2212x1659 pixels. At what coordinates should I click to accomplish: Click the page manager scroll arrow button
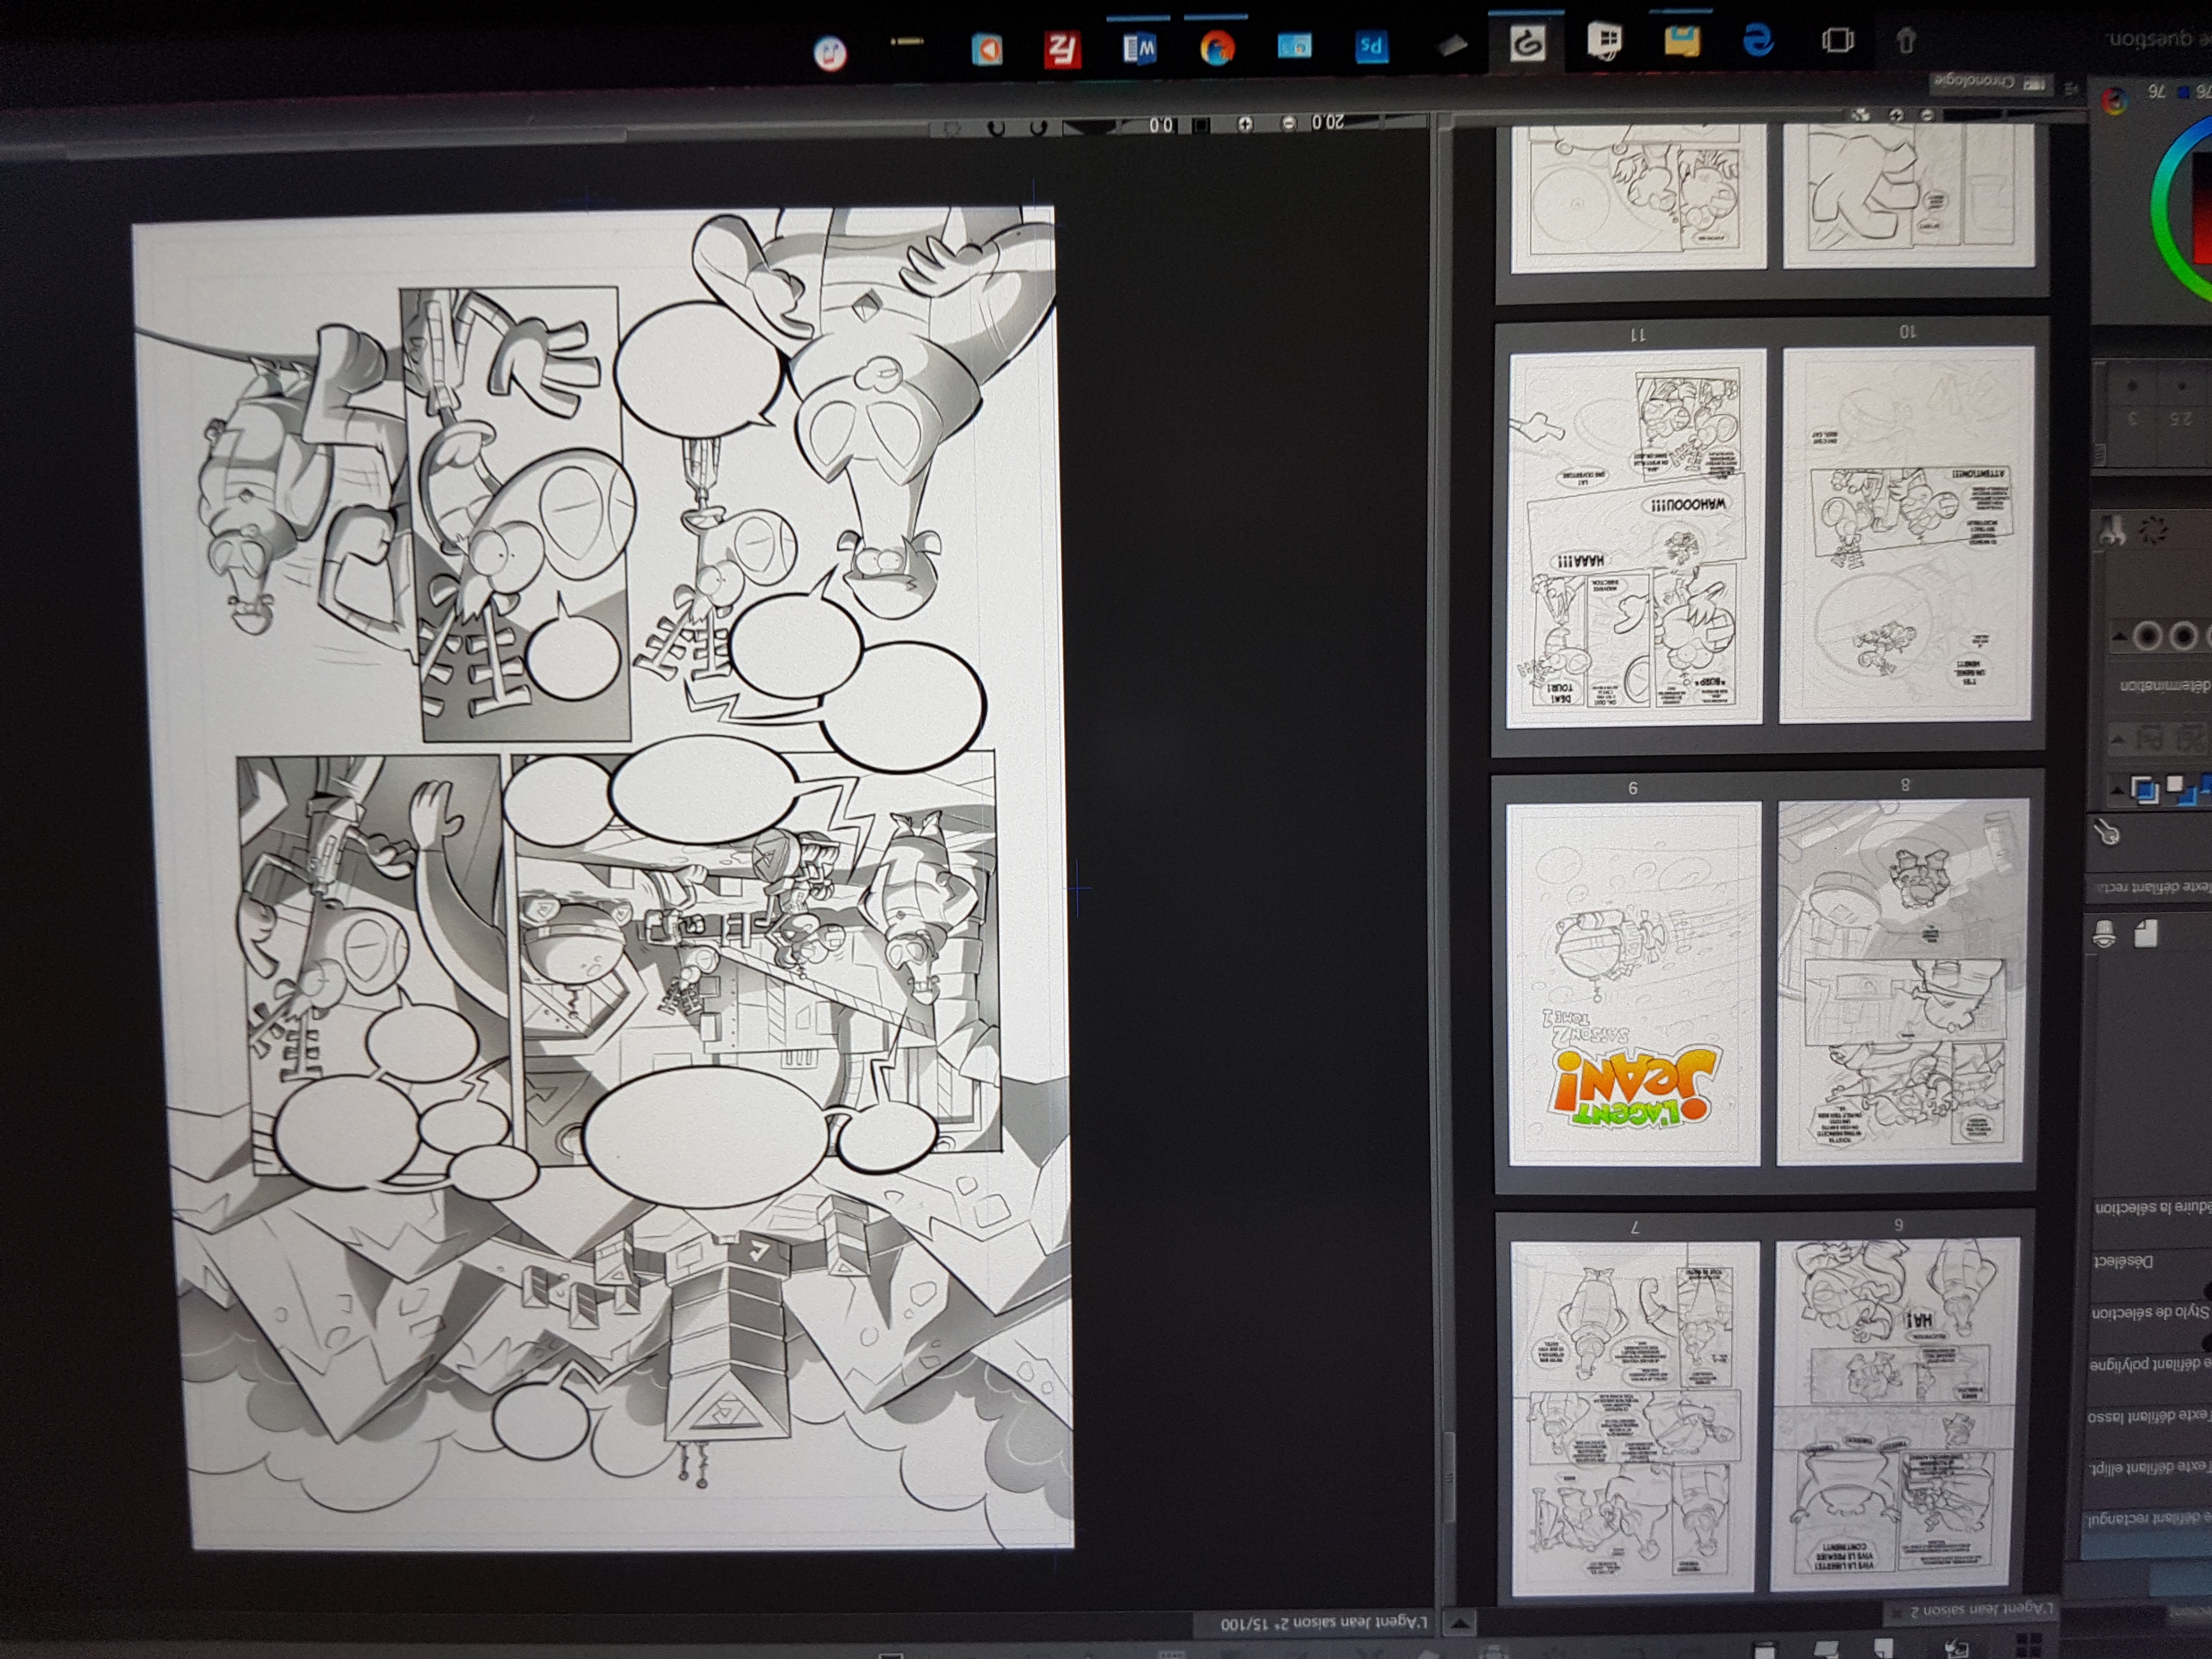(1460, 1623)
